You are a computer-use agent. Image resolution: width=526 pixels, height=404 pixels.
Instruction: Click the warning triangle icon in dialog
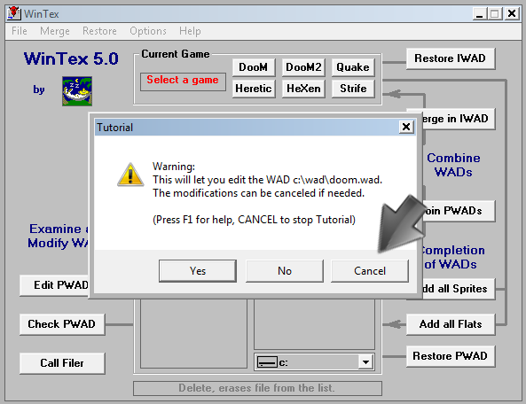130,175
